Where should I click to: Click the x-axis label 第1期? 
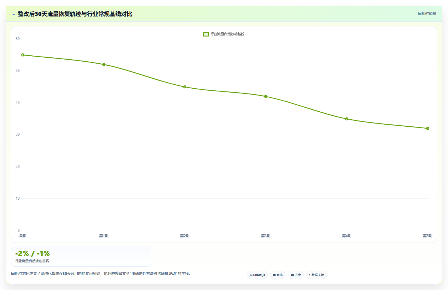[104, 236]
